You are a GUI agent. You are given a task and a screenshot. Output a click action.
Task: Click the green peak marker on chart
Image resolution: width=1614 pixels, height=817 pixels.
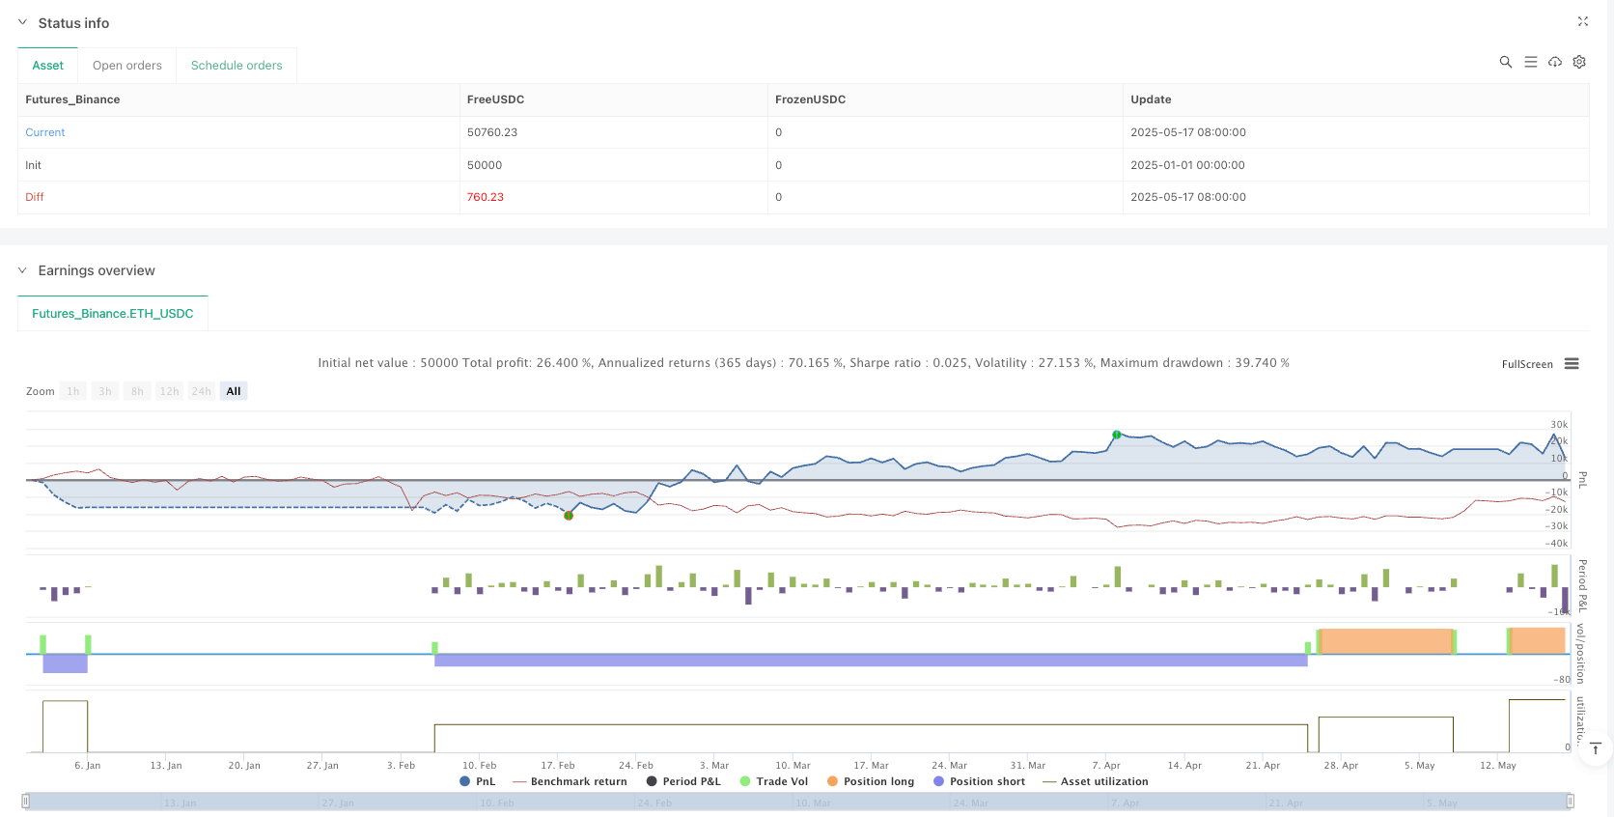(x=1116, y=435)
